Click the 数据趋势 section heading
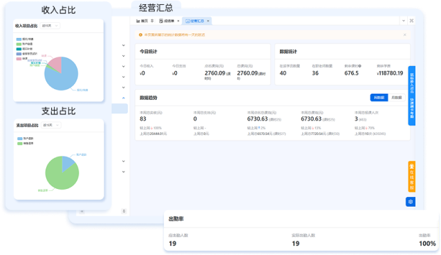The width and height of the screenshot is (441, 255). 149,98
